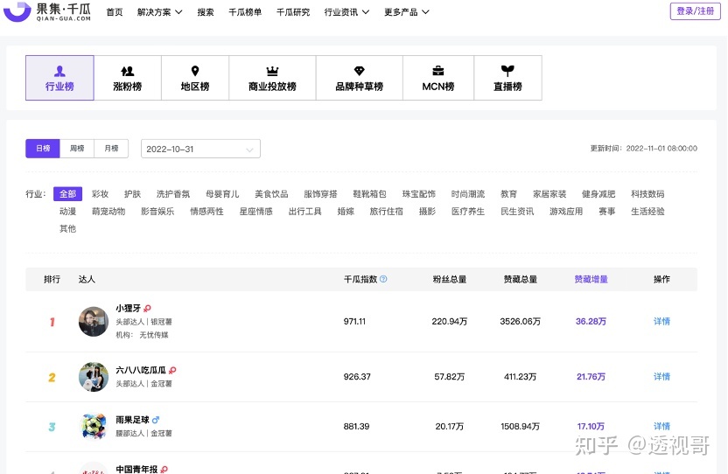Select the 品牌种草榜 diamond icon
This screenshot has height=474, width=728.
click(x=360, y=71)
